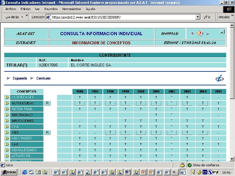Click the ACTIVOS FIN. row yellow icon
235x176 pixels.
(7, 156)
